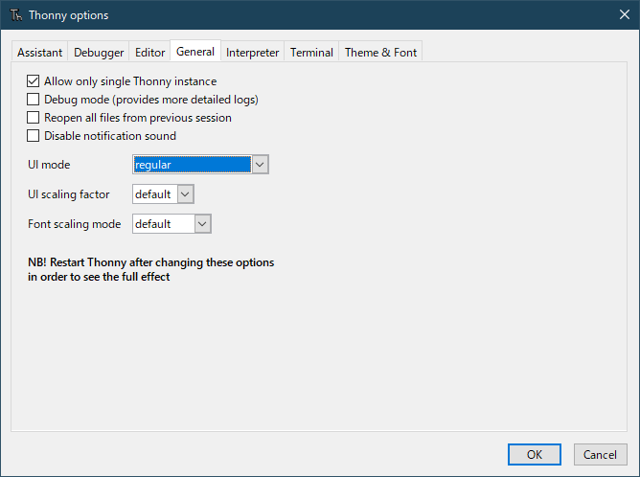640x477 pixels.
Task: Enable Debug mode checkbox
Action: click(34, 100)
